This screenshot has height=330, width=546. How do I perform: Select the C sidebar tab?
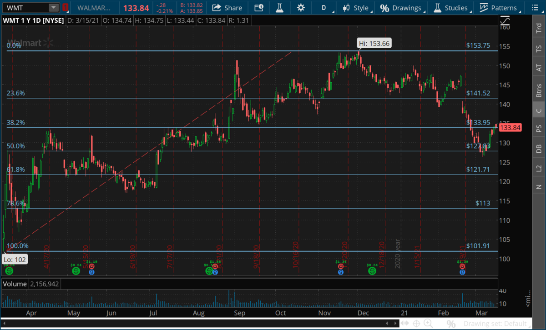(x=539, y=110)
